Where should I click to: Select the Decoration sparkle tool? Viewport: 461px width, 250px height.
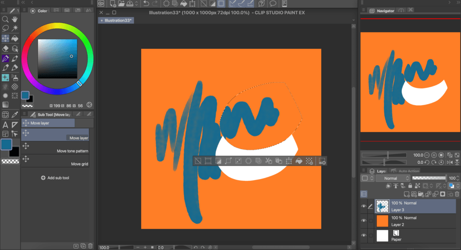click(x=5, y=78)
